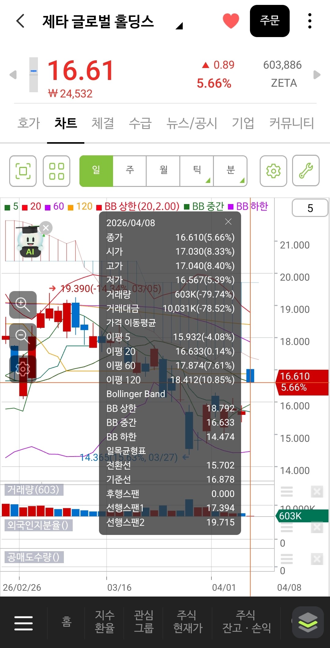
Task: Tap the 외국인지분율 panel reorder handle
Action: click(287, 527)
